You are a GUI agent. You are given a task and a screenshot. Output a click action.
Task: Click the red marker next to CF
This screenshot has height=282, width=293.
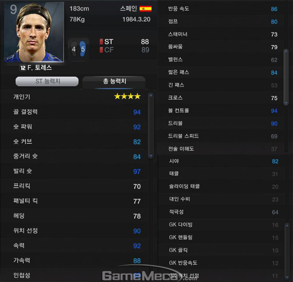tap(101, 50)
